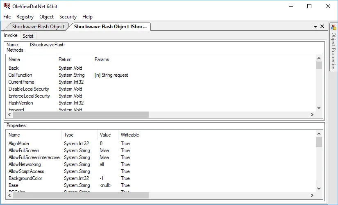The image size is (338, 205).
Task: Click the '[in] String request' params cell
Action: tap(111, 75)
